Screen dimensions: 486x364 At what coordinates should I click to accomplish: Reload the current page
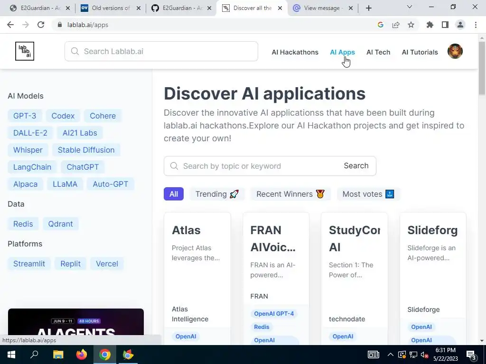pos(41,25)
